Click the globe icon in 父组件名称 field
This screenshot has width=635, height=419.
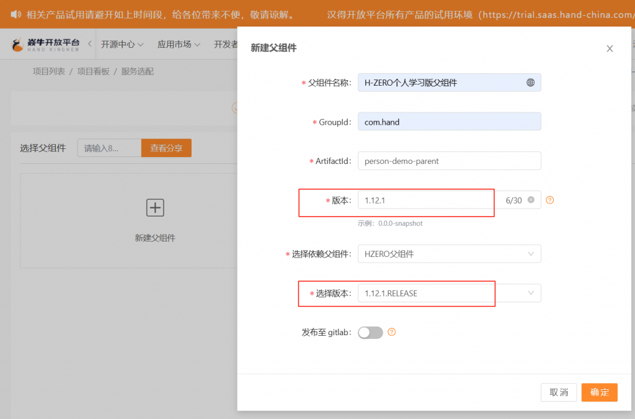point(530,83)
